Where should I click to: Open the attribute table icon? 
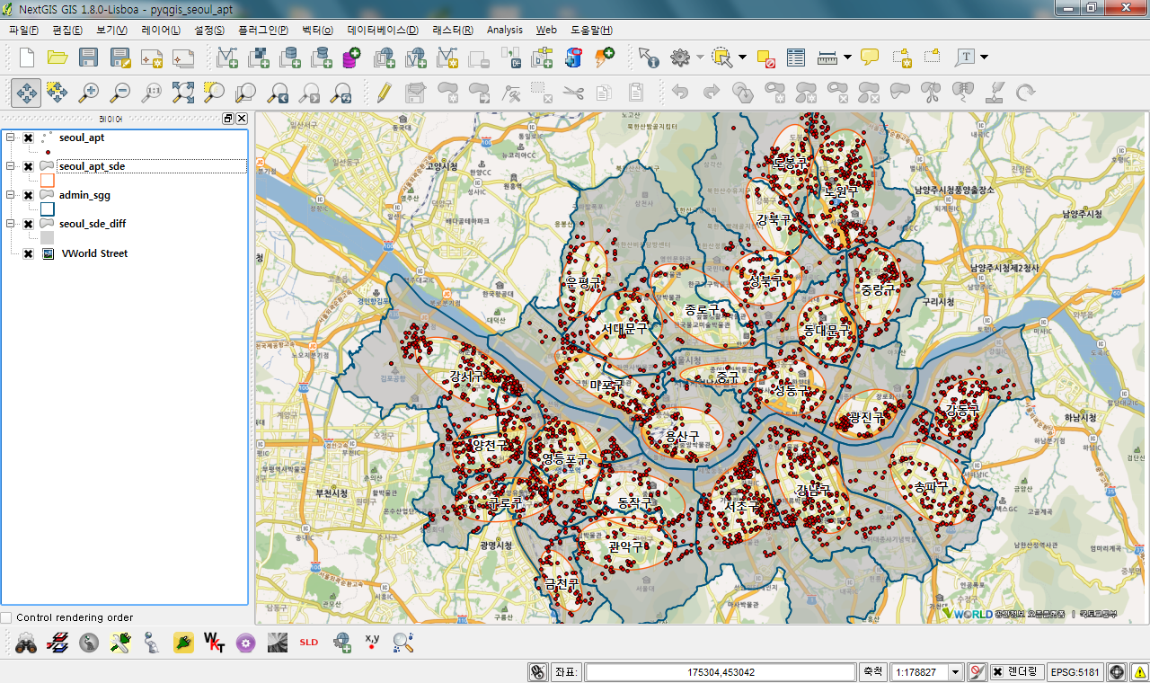[x=795, y=58]
